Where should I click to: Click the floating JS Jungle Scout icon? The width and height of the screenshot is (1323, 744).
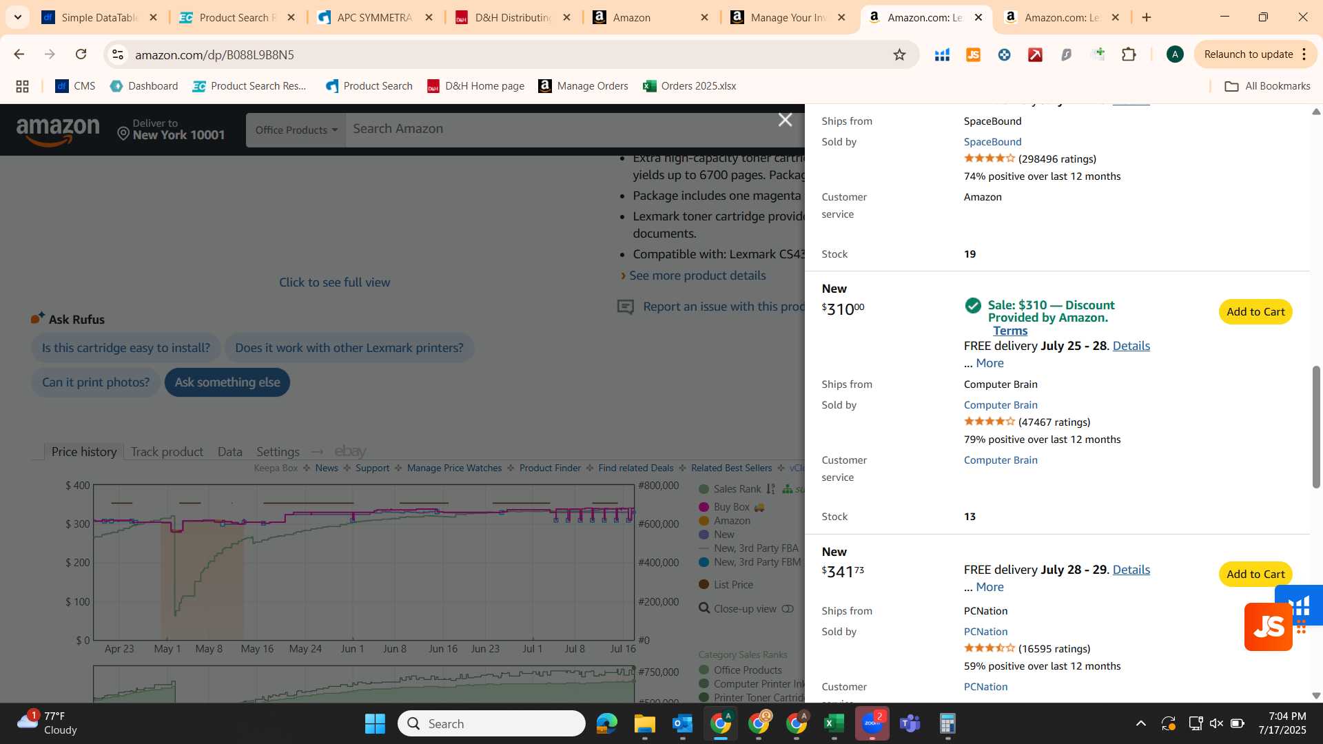point(1268,627)
